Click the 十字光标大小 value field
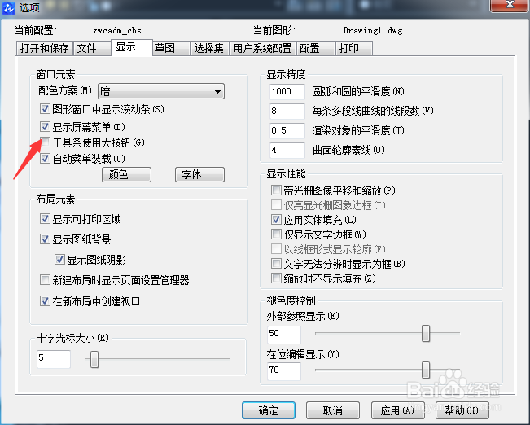Viewport: 530px width, 425px height. [x=54, y=359]
